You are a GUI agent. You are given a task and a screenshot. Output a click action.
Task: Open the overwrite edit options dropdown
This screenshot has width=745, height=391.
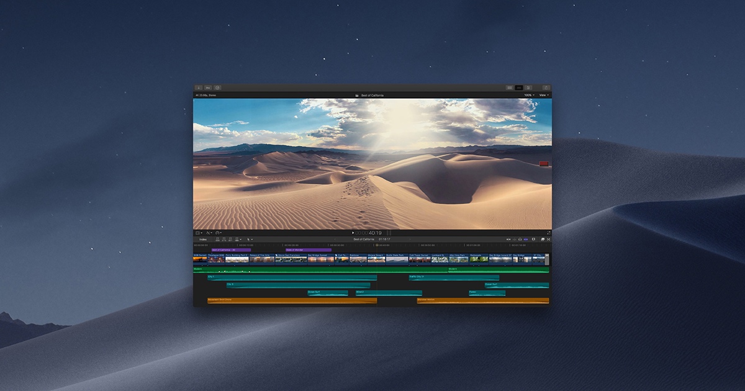[238, 240]
